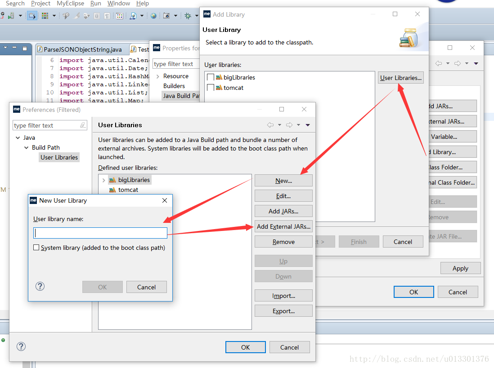This screenshot has height=368, width=494.
Task: Click Export... button
Action: pyautogui.click(x=283, y=311)
